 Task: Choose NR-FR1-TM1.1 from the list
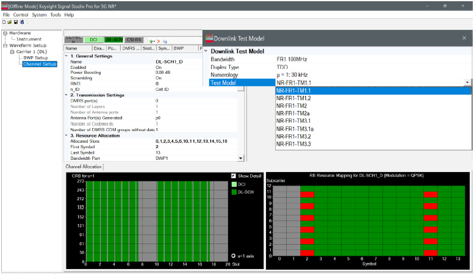(x=373, y=91)
